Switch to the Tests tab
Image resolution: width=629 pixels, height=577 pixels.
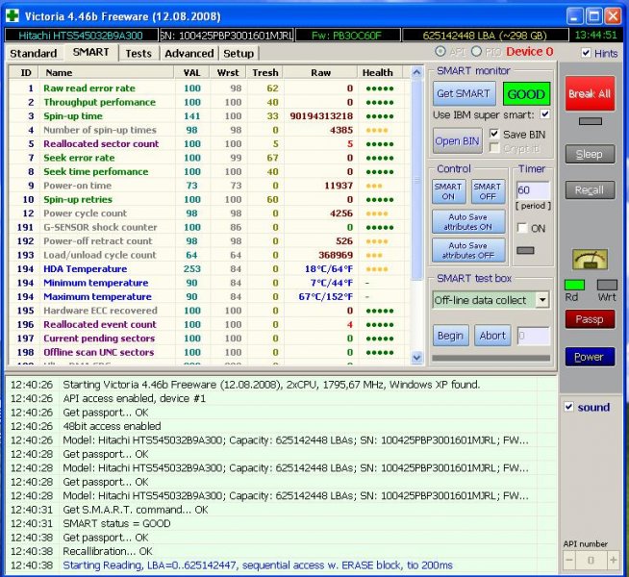pos(138,53)
